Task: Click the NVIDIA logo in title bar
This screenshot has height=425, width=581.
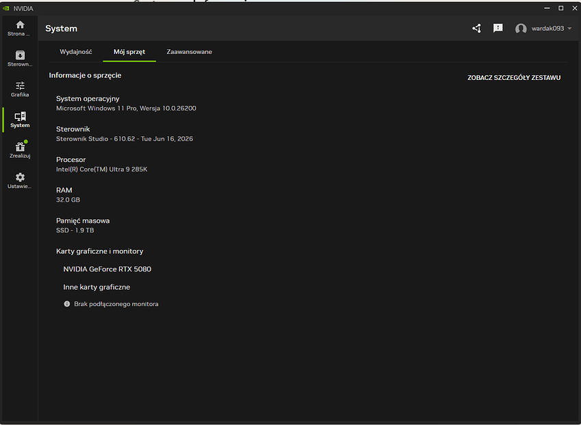Action: [6, 8]
